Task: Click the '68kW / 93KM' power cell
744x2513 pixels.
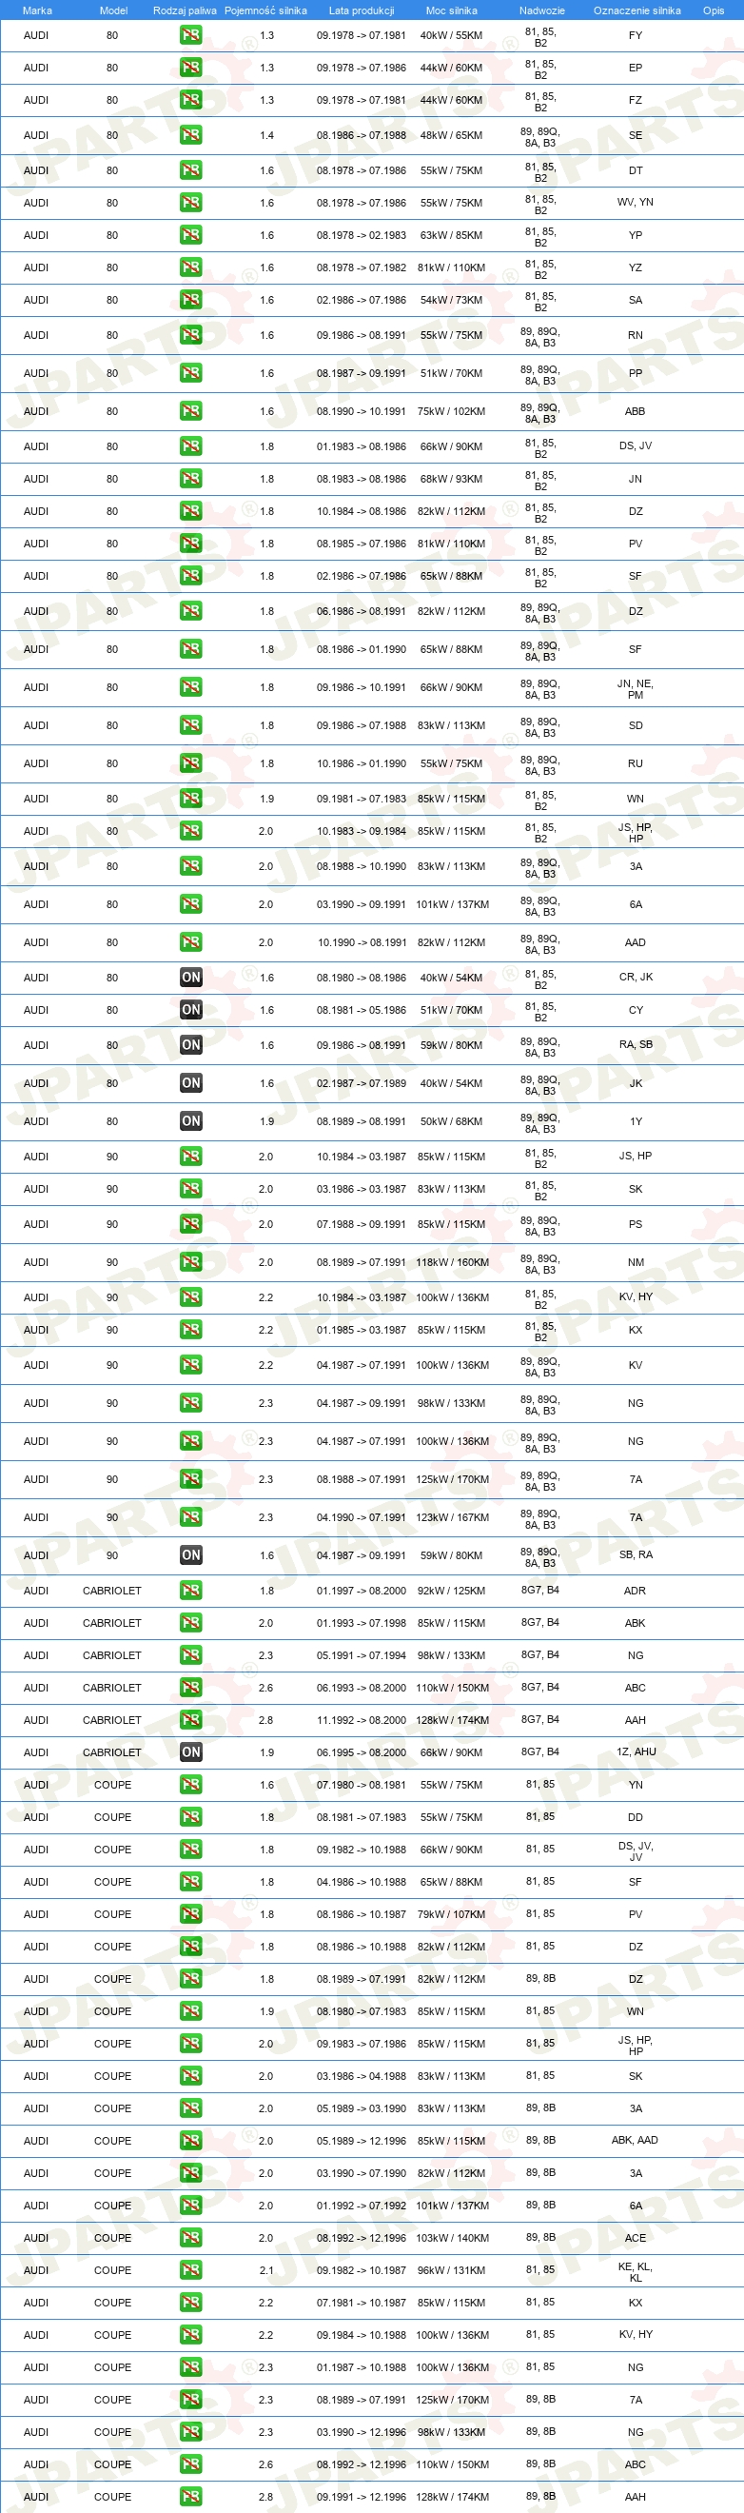Action: [452, 479]
